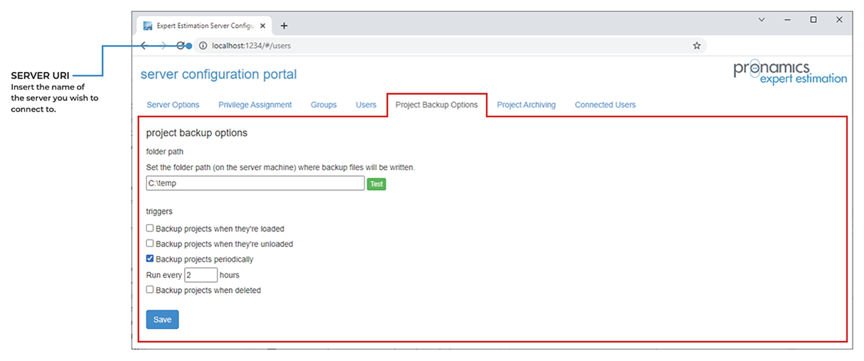Viewport: 864px width, 361px height.
Task: Enable Backup projects when deleted
Action: pyautogui.click(x=150, y=289)
